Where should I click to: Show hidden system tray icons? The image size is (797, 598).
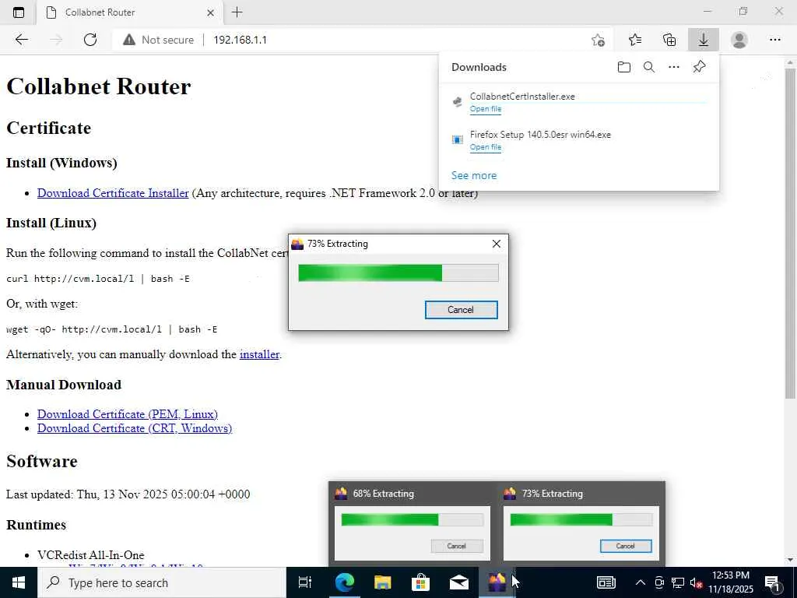(641, 582)
